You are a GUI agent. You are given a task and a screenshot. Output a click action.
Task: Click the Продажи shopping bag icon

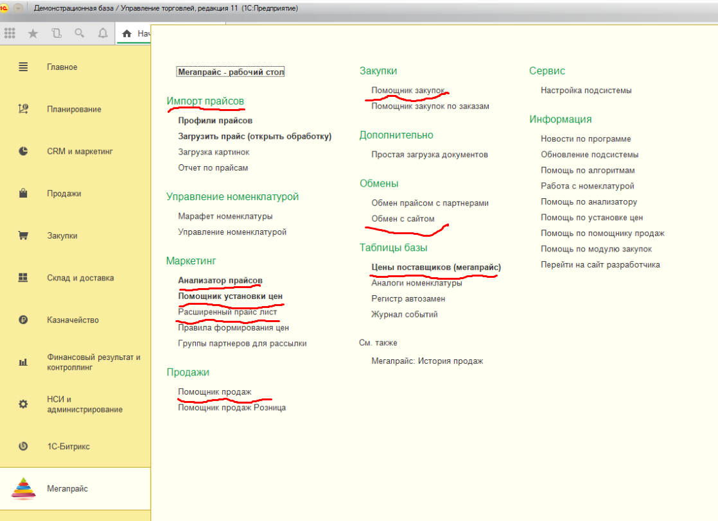pyautogui.click(x=23, y=193)
